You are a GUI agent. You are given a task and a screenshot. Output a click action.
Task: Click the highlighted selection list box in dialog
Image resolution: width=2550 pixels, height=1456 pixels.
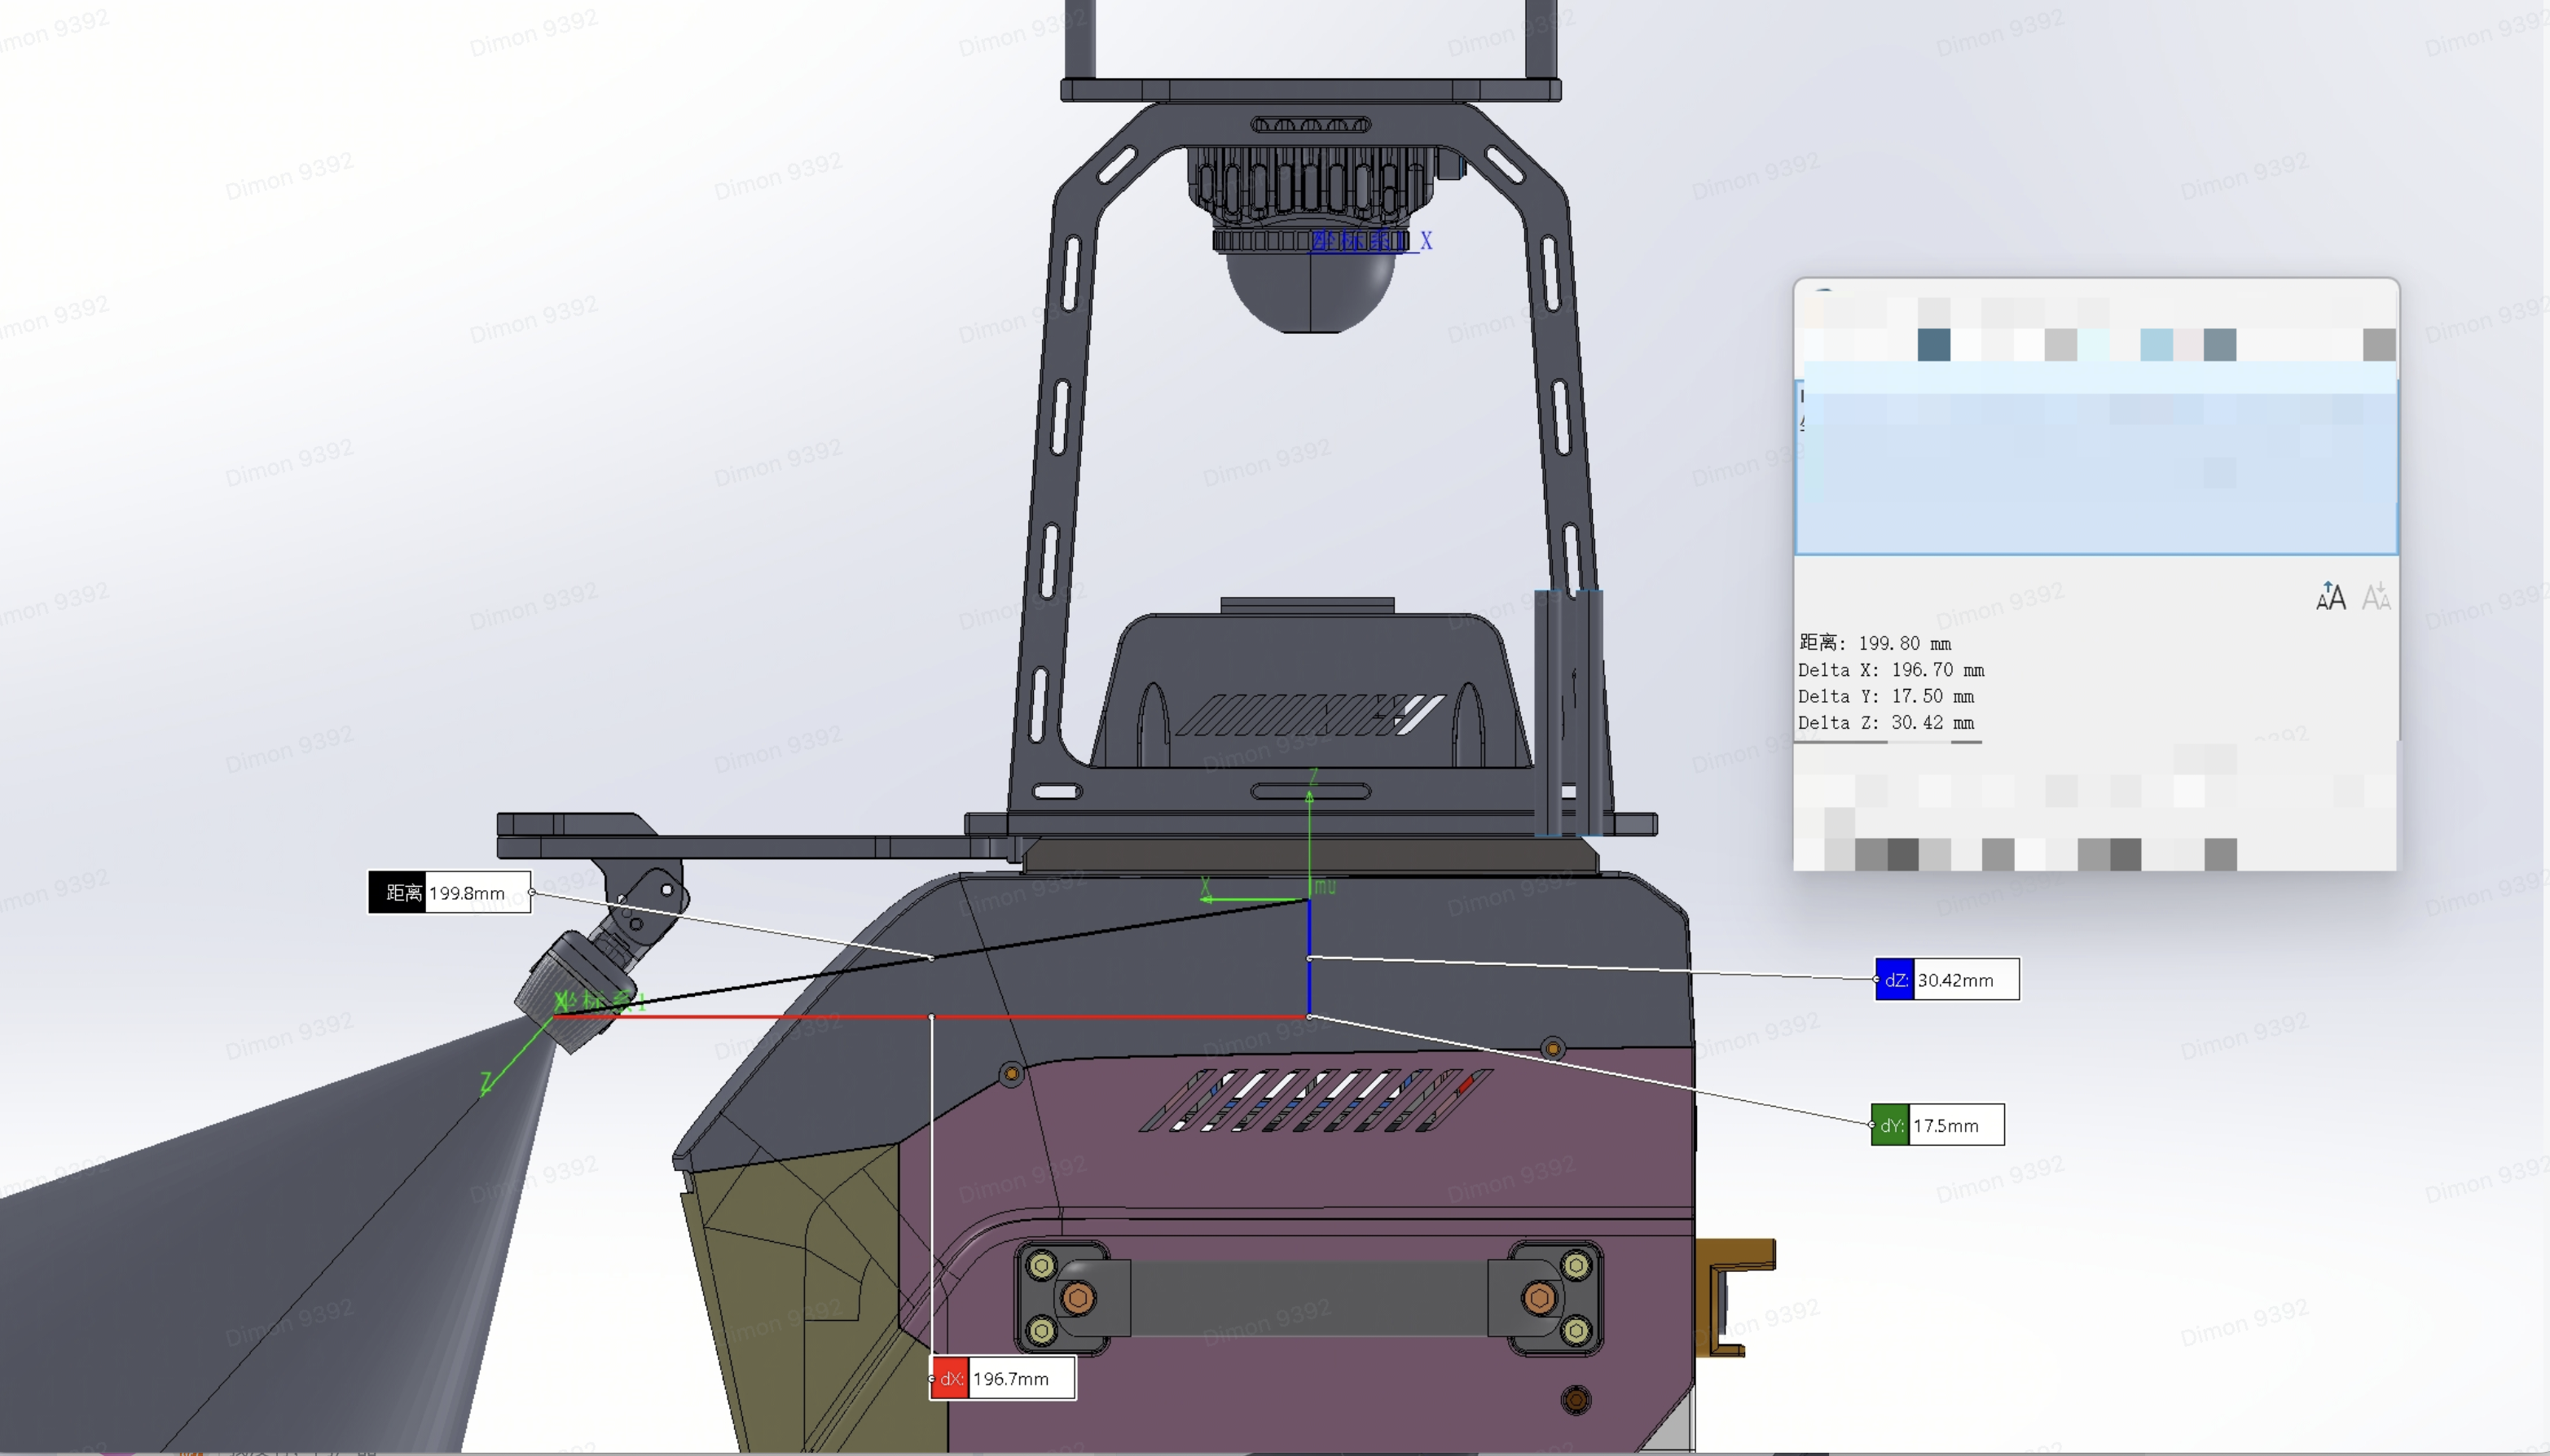(x=2097, y=467)
